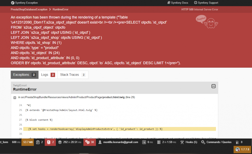Switch to the Stack Traces tab
Viewport: 252px width, 154px height.
[x=73, y=75]
